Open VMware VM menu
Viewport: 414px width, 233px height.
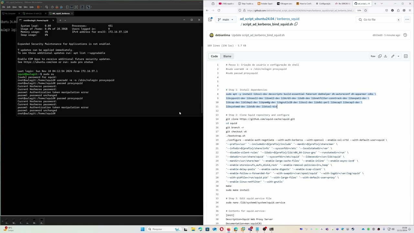pyautogui.click(x=20, y=7)
